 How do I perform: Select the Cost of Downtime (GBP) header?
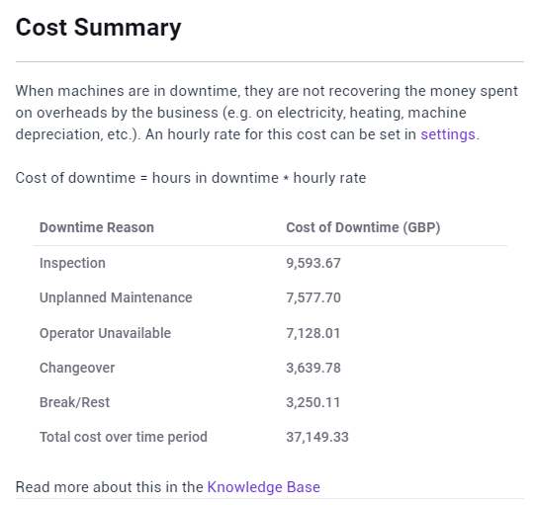[x=363, y=227]
